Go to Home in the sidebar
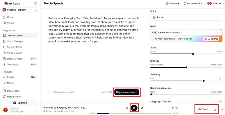Viewport: 225px width, 115px height. (20, 17)
